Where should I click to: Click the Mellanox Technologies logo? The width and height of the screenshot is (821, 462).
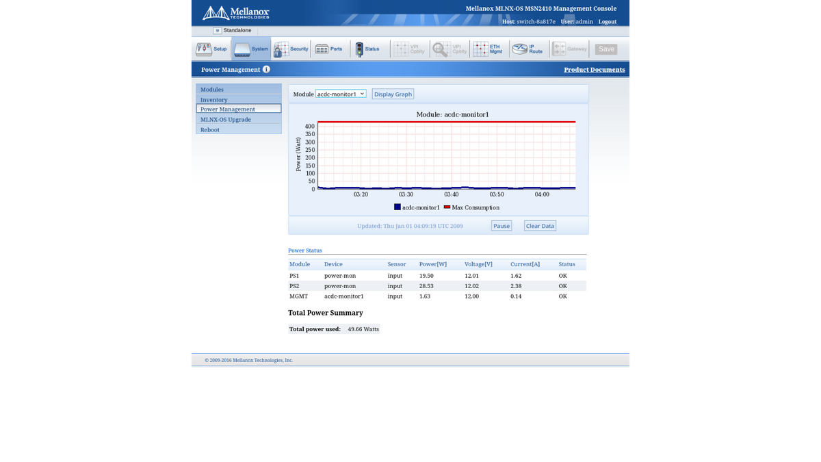pos(236,13)
